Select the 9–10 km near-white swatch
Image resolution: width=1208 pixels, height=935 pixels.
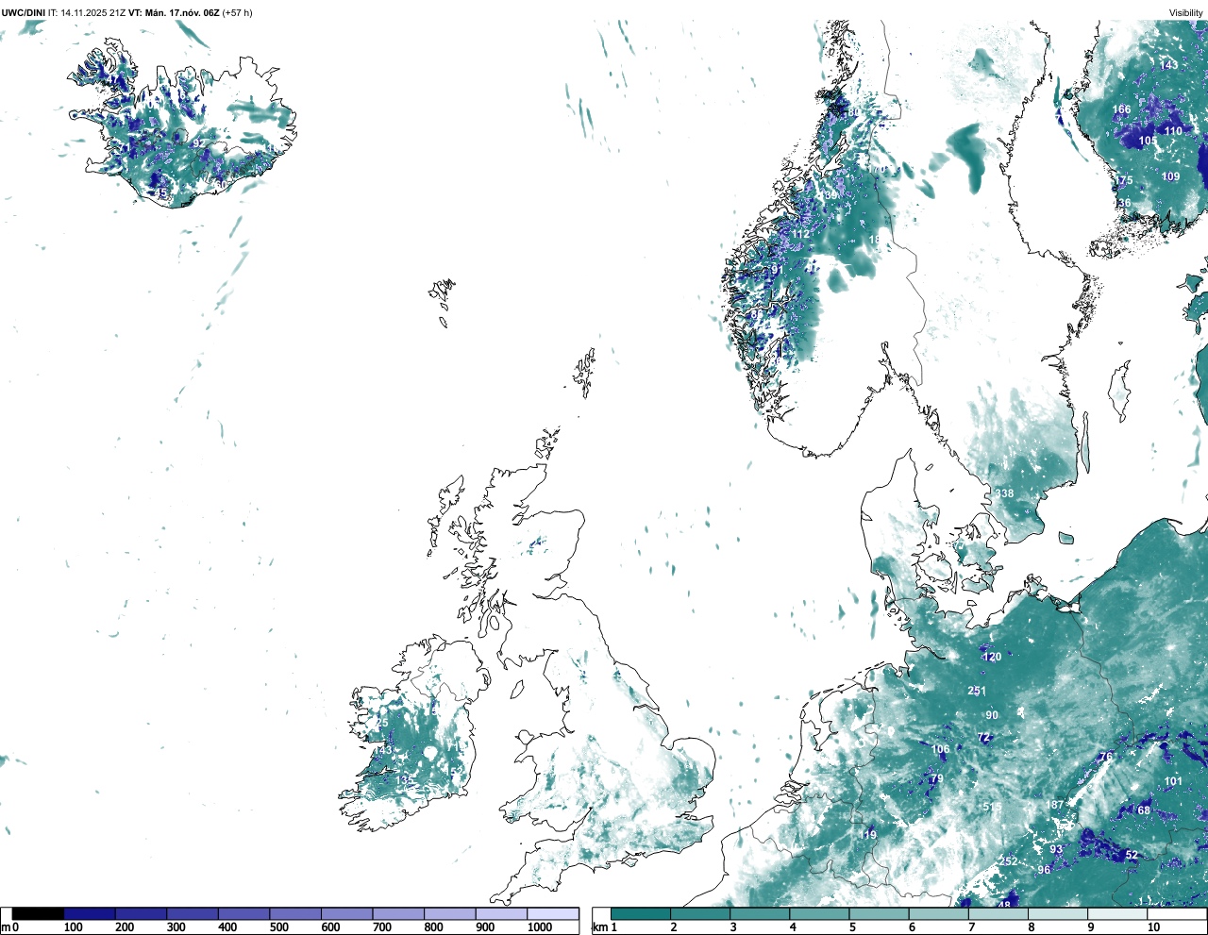point(1116,913)
